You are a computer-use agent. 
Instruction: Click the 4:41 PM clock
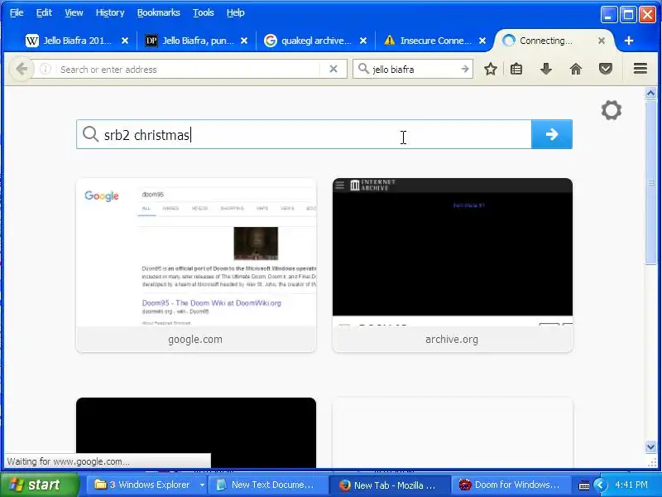[x=631, y=485]
